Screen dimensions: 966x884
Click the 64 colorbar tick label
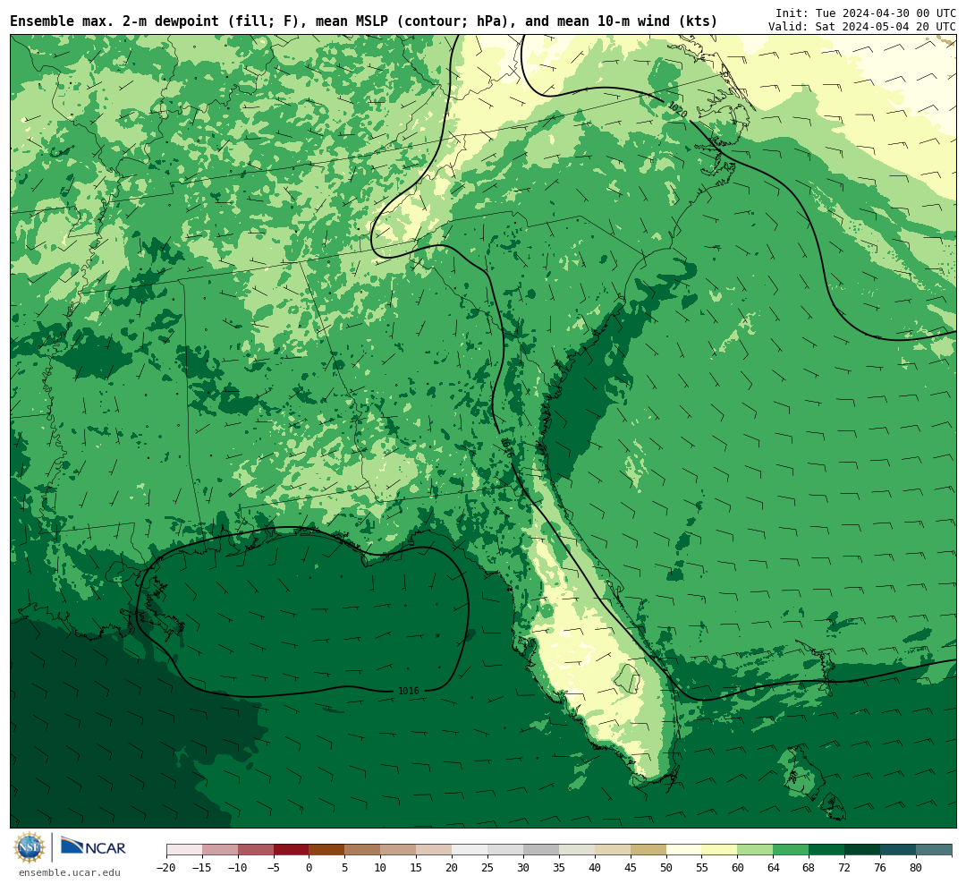pos(774,867)
